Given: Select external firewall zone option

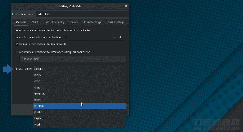Looking at the screenshot, I should click(x=79, y=94).
